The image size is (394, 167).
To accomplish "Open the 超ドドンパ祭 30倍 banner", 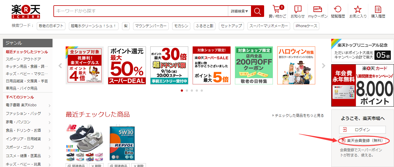I will [169, 65].
